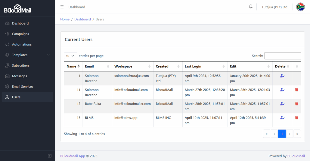310x161 pixels.
Task: Select Subscribers in the sidebar
Action: (x=27, y=65)
